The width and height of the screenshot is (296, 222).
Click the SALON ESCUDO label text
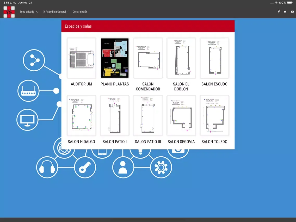214,84
